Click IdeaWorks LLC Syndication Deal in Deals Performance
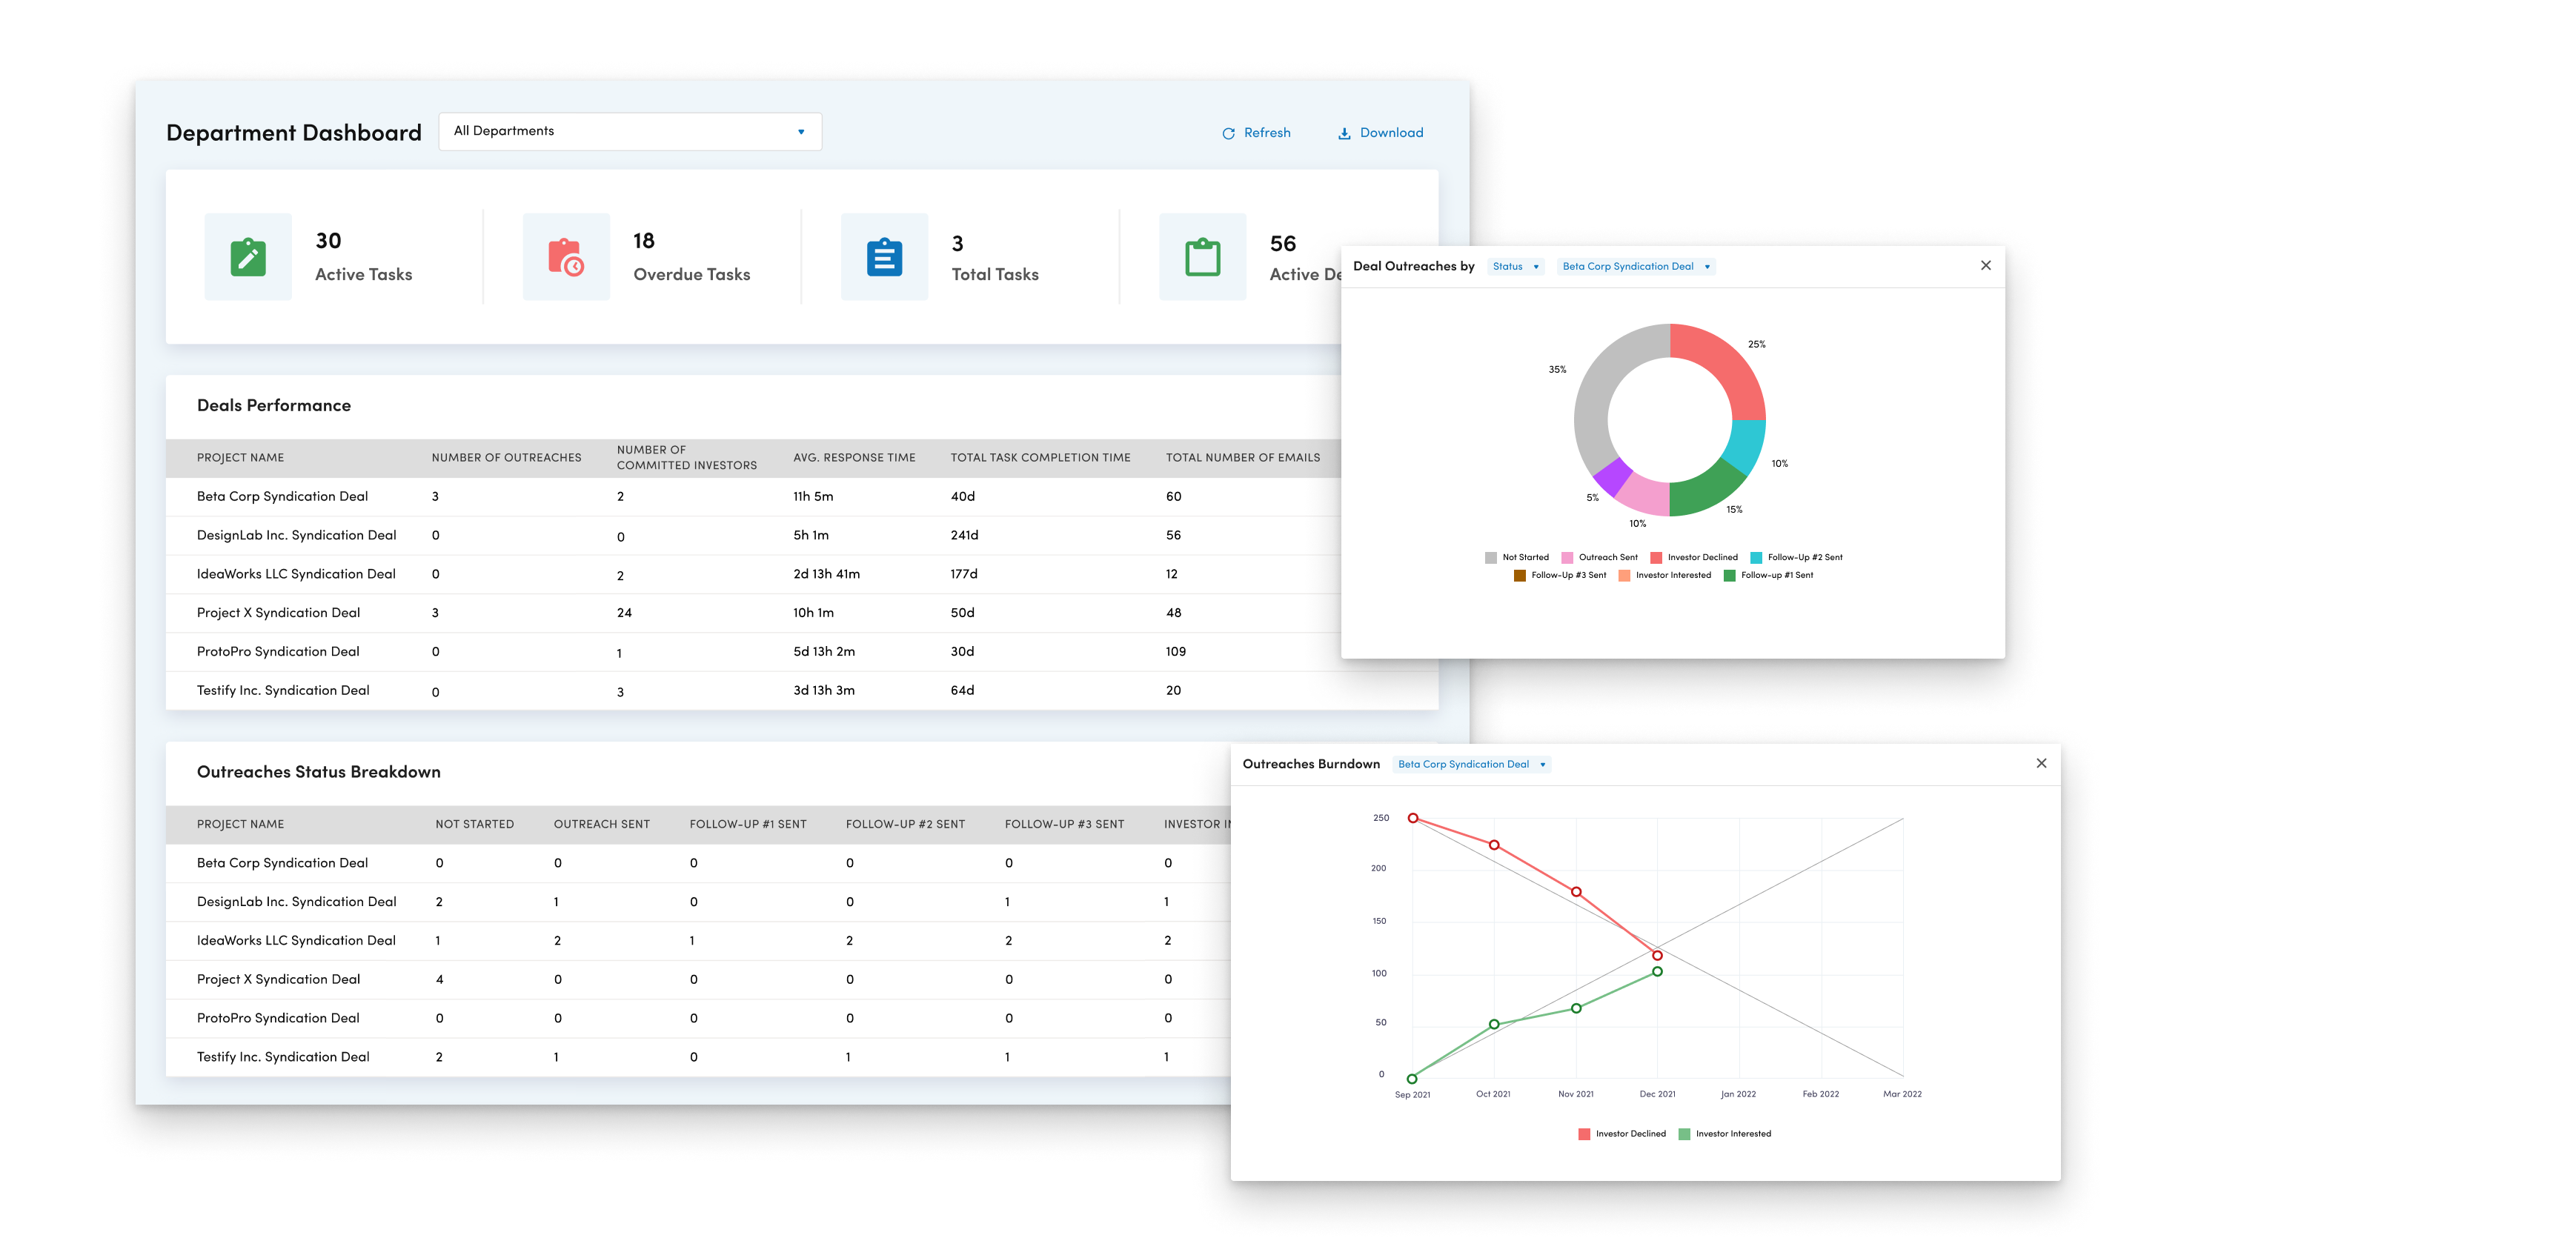The image size is (2576, 1238). point(296,574)
